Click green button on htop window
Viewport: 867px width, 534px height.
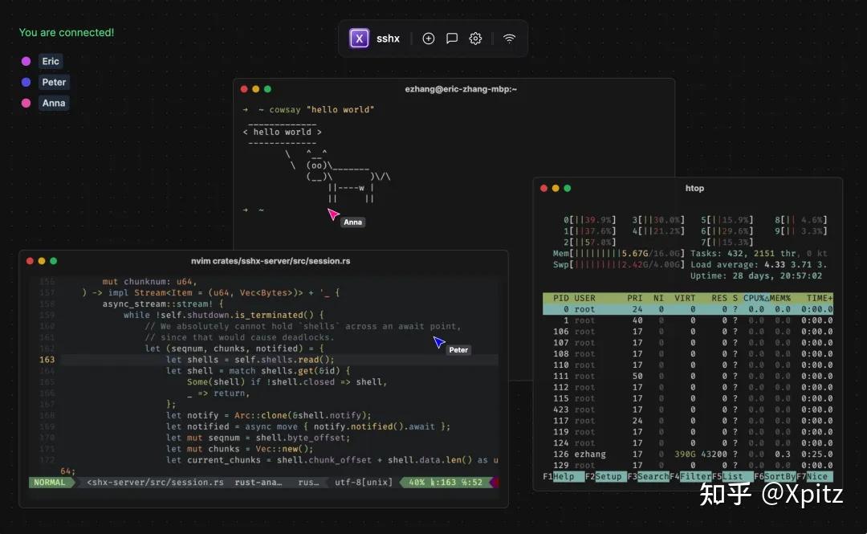(568, 188)
